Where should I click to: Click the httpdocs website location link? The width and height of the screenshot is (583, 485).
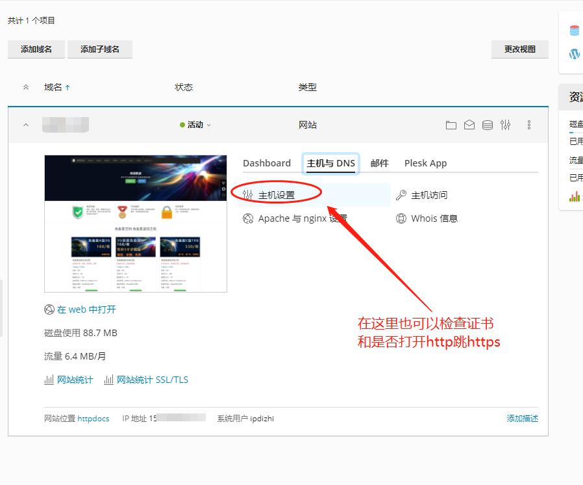tap(93, 419)
